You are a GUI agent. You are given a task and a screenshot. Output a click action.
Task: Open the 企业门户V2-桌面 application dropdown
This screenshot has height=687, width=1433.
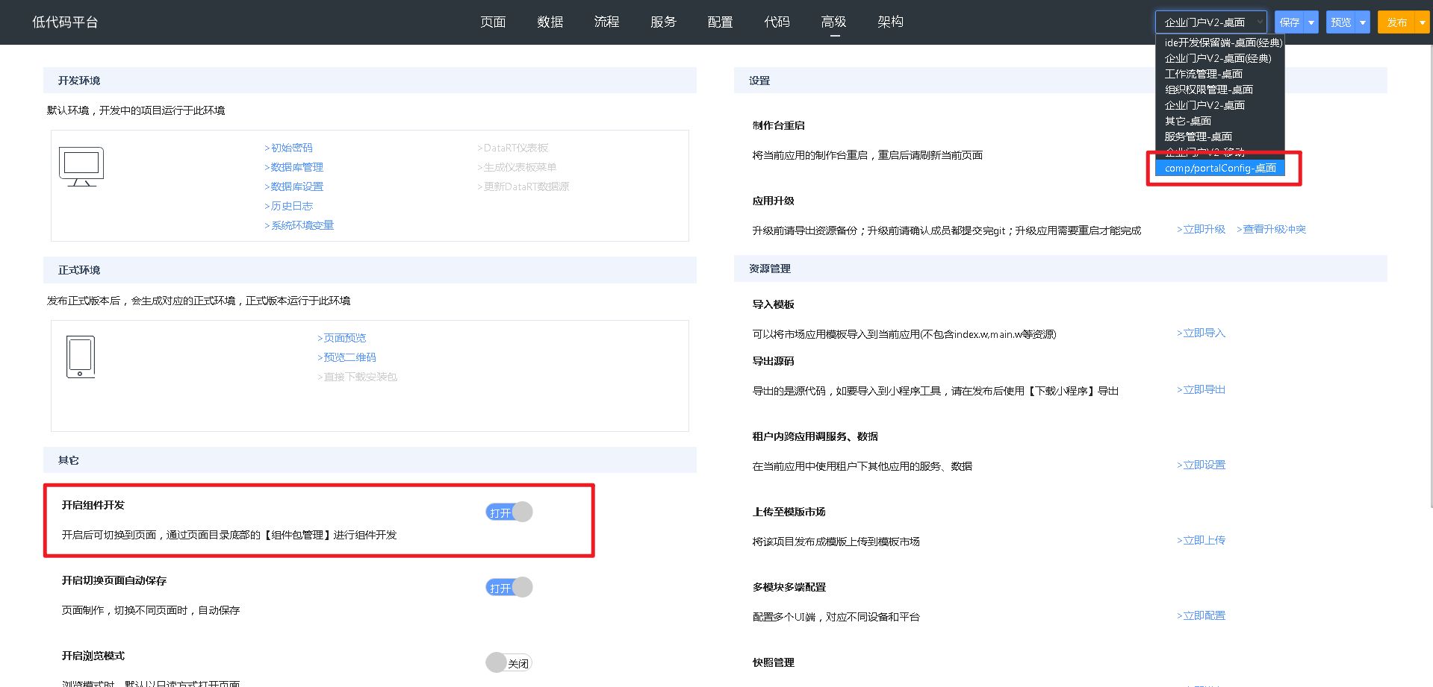(x=1210, y=22)
